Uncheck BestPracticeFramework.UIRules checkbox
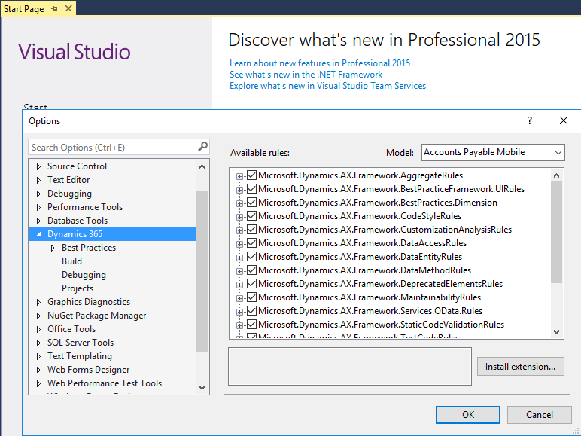Image resolution: width=581 pixels, height=436 pixels. [x=251, y=189]
